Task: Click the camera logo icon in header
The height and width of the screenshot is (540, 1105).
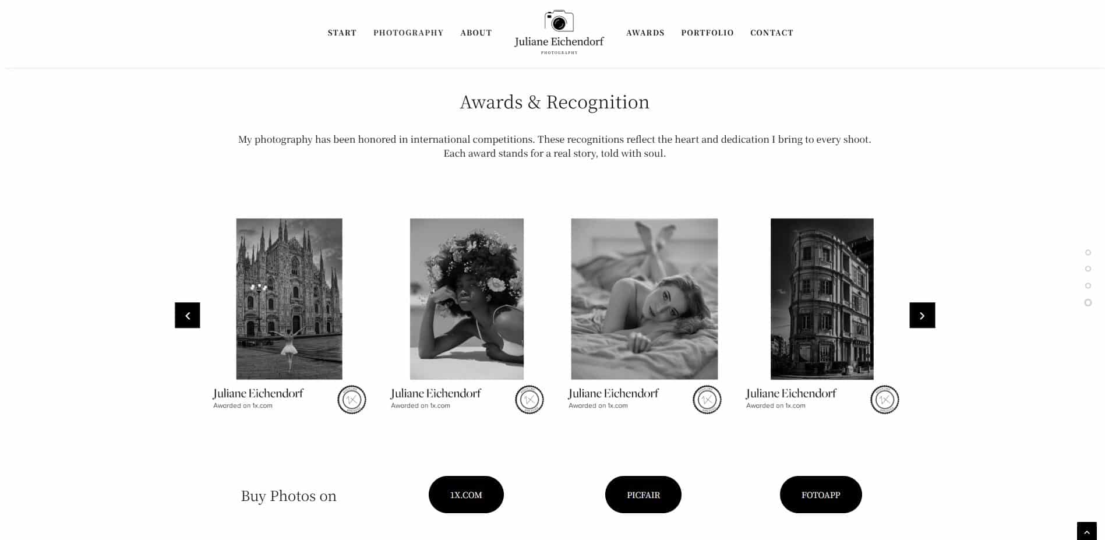Action: pyautogui.click(x=559, y=20)
